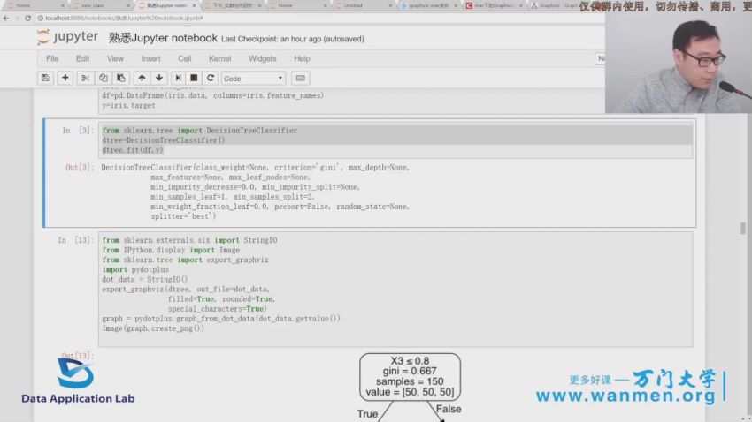Click the DecisionTreeClassifier output text

(255, 192)
